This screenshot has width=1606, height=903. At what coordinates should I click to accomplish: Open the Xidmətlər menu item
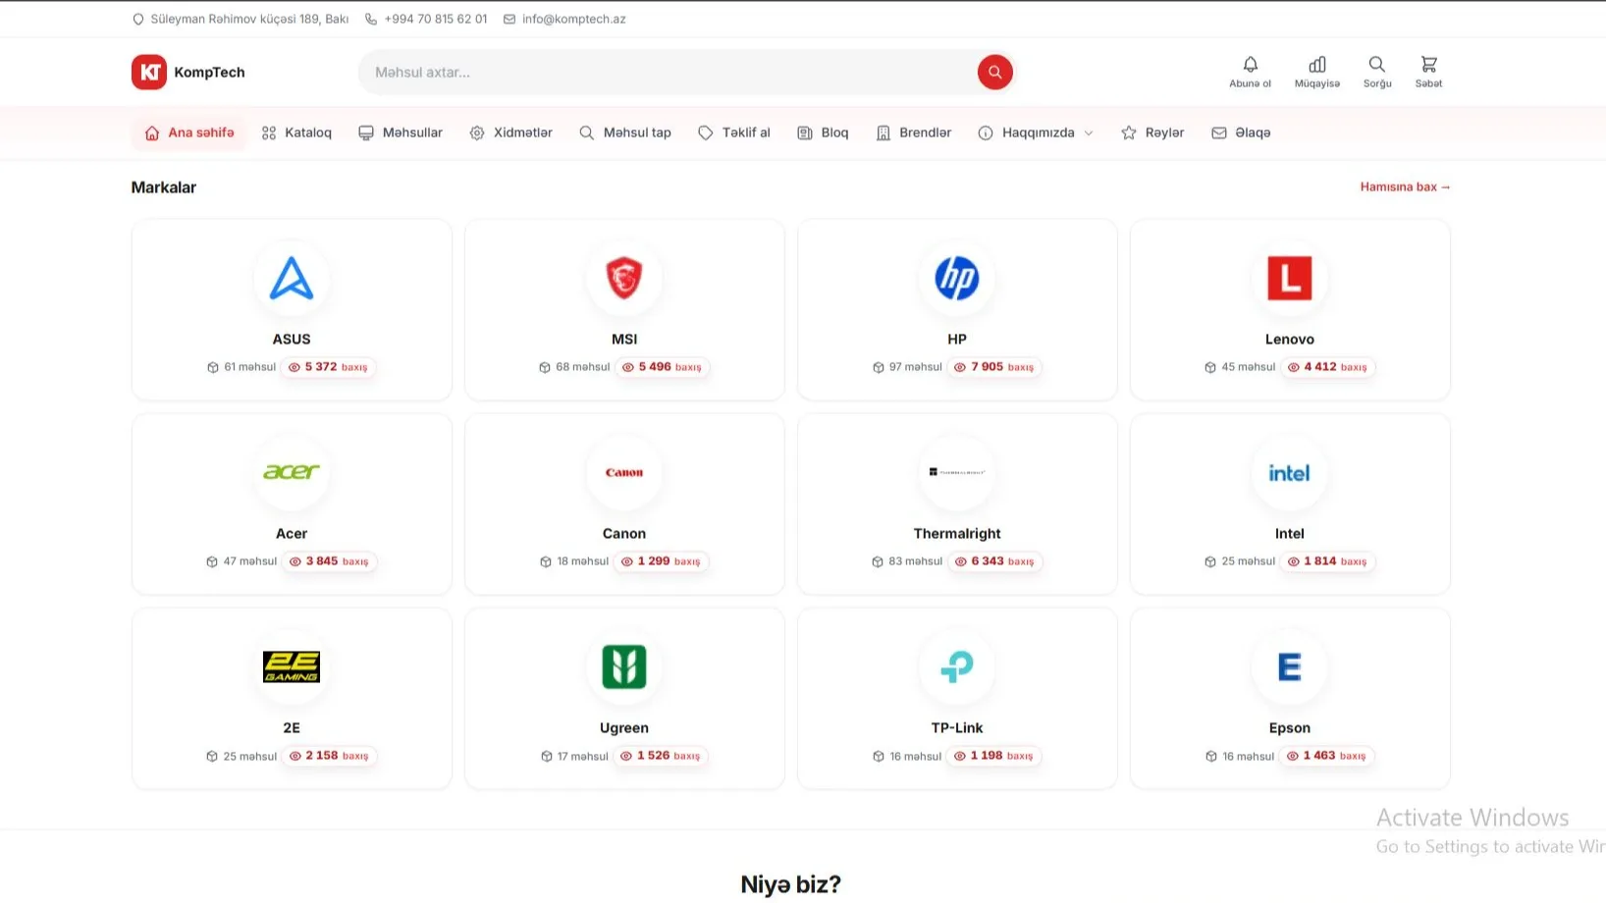coord(511,133)
